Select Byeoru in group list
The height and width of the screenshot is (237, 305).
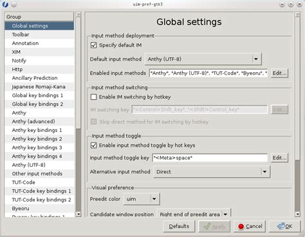pos(39,209)
